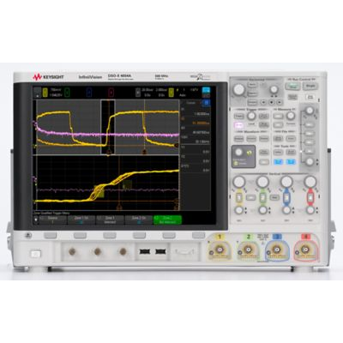
Task: Tap the purple lit Zone key
Action: click(x=239, y=125)
